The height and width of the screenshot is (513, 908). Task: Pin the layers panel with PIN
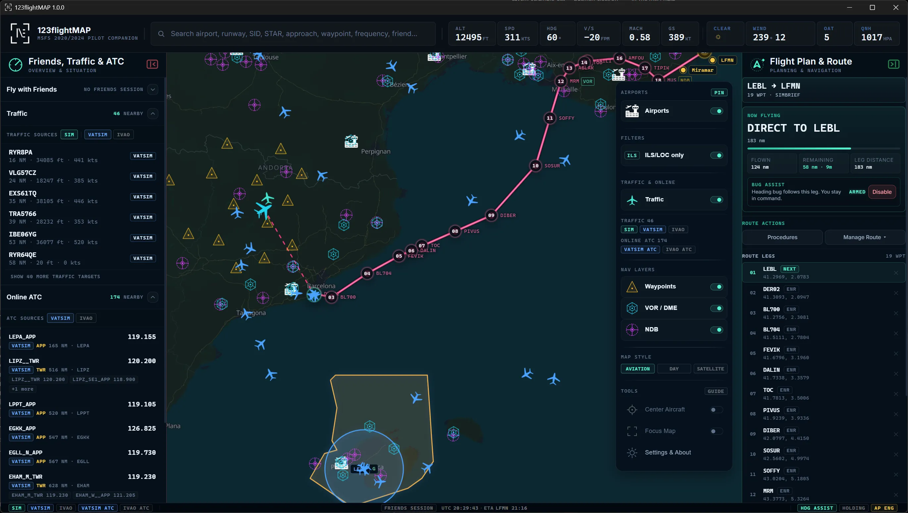tap(719, 93)
